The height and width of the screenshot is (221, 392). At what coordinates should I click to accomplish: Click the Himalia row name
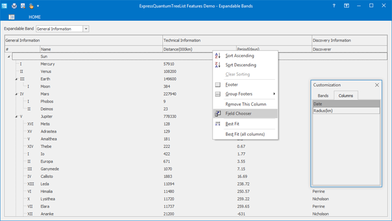(x=47, y=192)
